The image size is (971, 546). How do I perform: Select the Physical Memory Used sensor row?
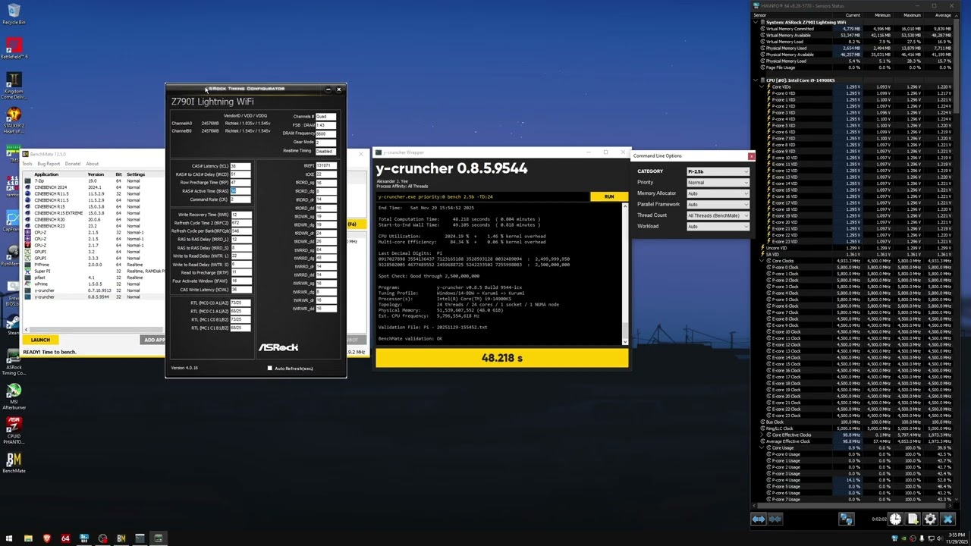click(x=853, y=49)
